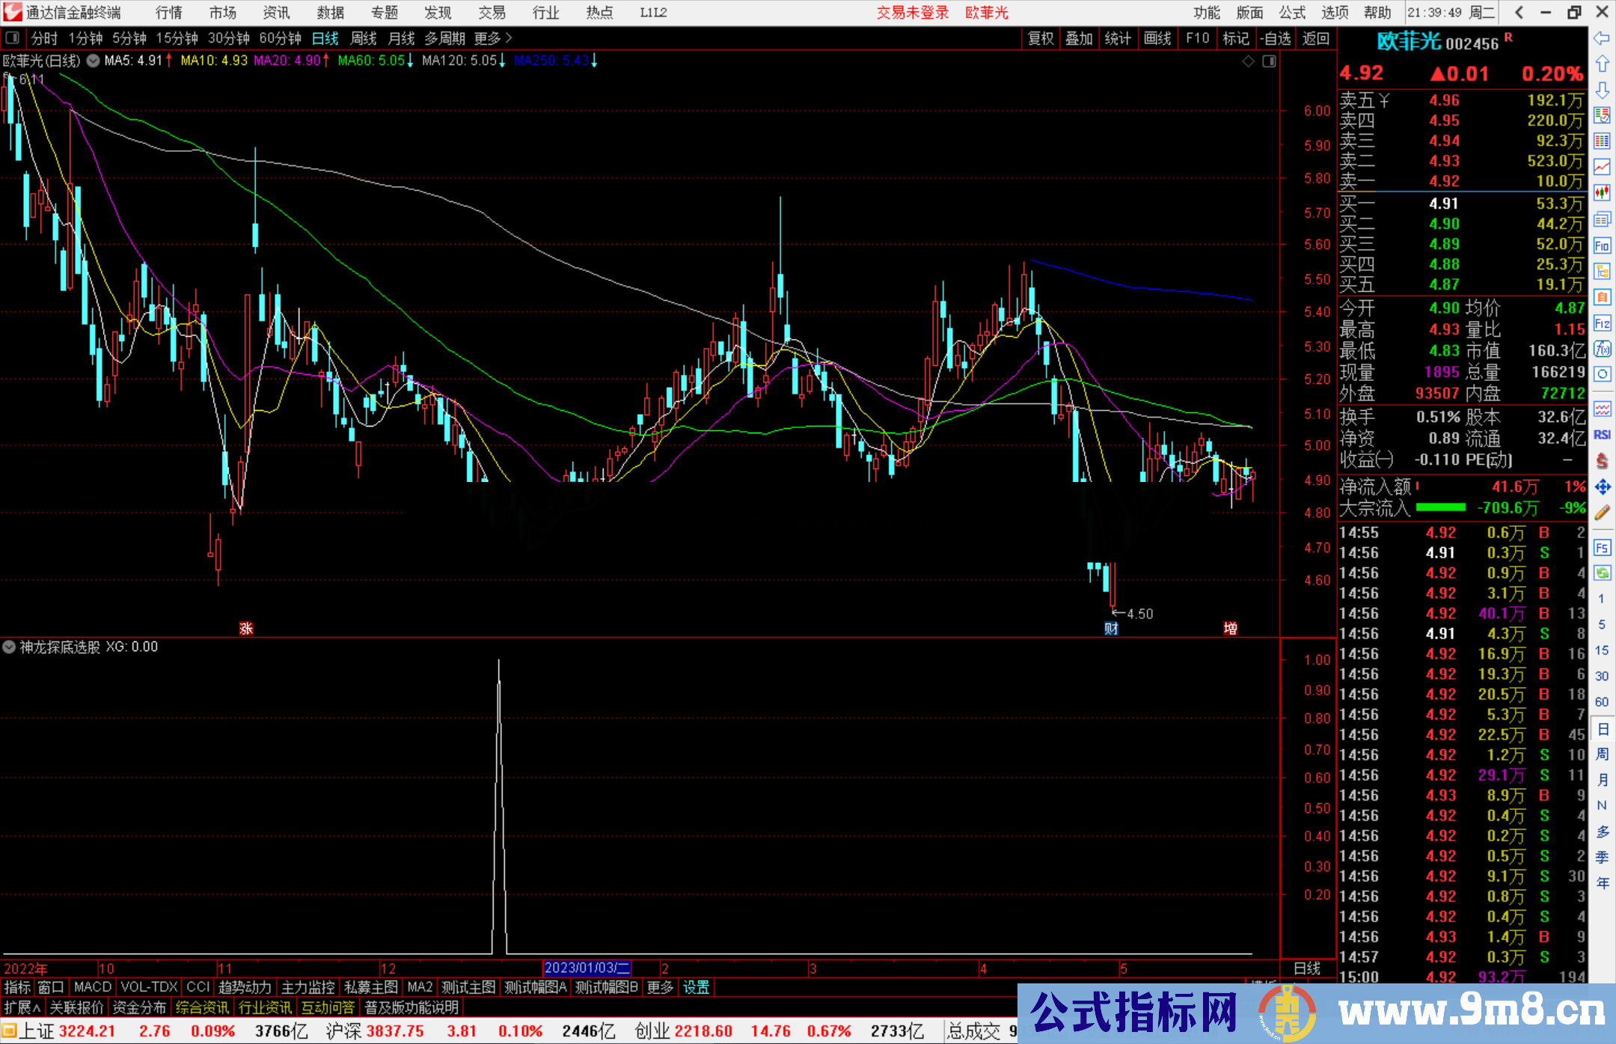Click the 复权 button

coord(1041,38)
